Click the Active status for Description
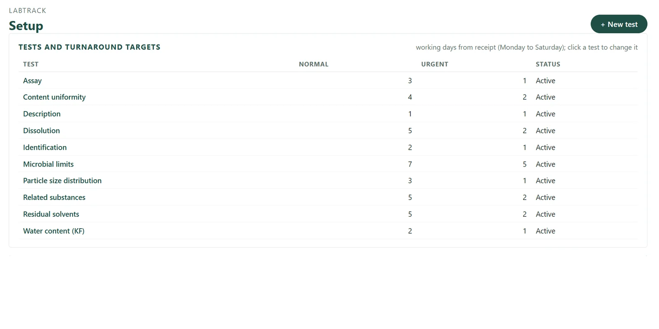This screenshot has height=329, width=659. pyautogui.click(x=545, y=114)
